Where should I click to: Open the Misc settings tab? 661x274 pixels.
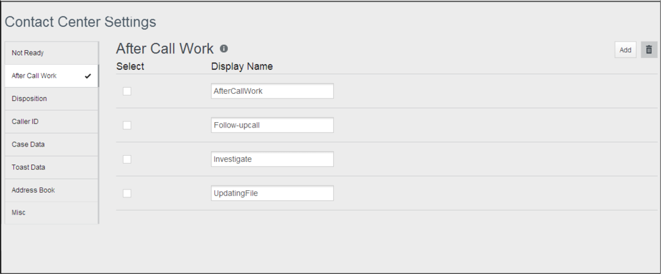point(52,213)
